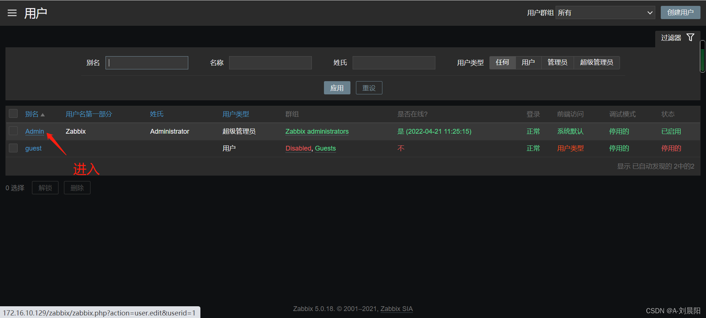Screen dimensions: 706x318
Task: Open the Admin user link
Action: click(35, 131)
